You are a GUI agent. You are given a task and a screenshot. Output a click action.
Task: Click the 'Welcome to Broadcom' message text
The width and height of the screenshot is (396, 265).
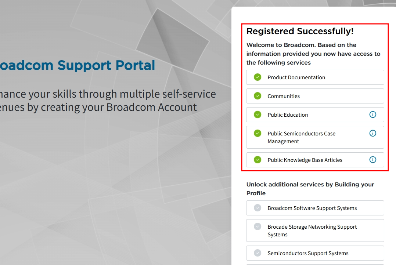313,54
